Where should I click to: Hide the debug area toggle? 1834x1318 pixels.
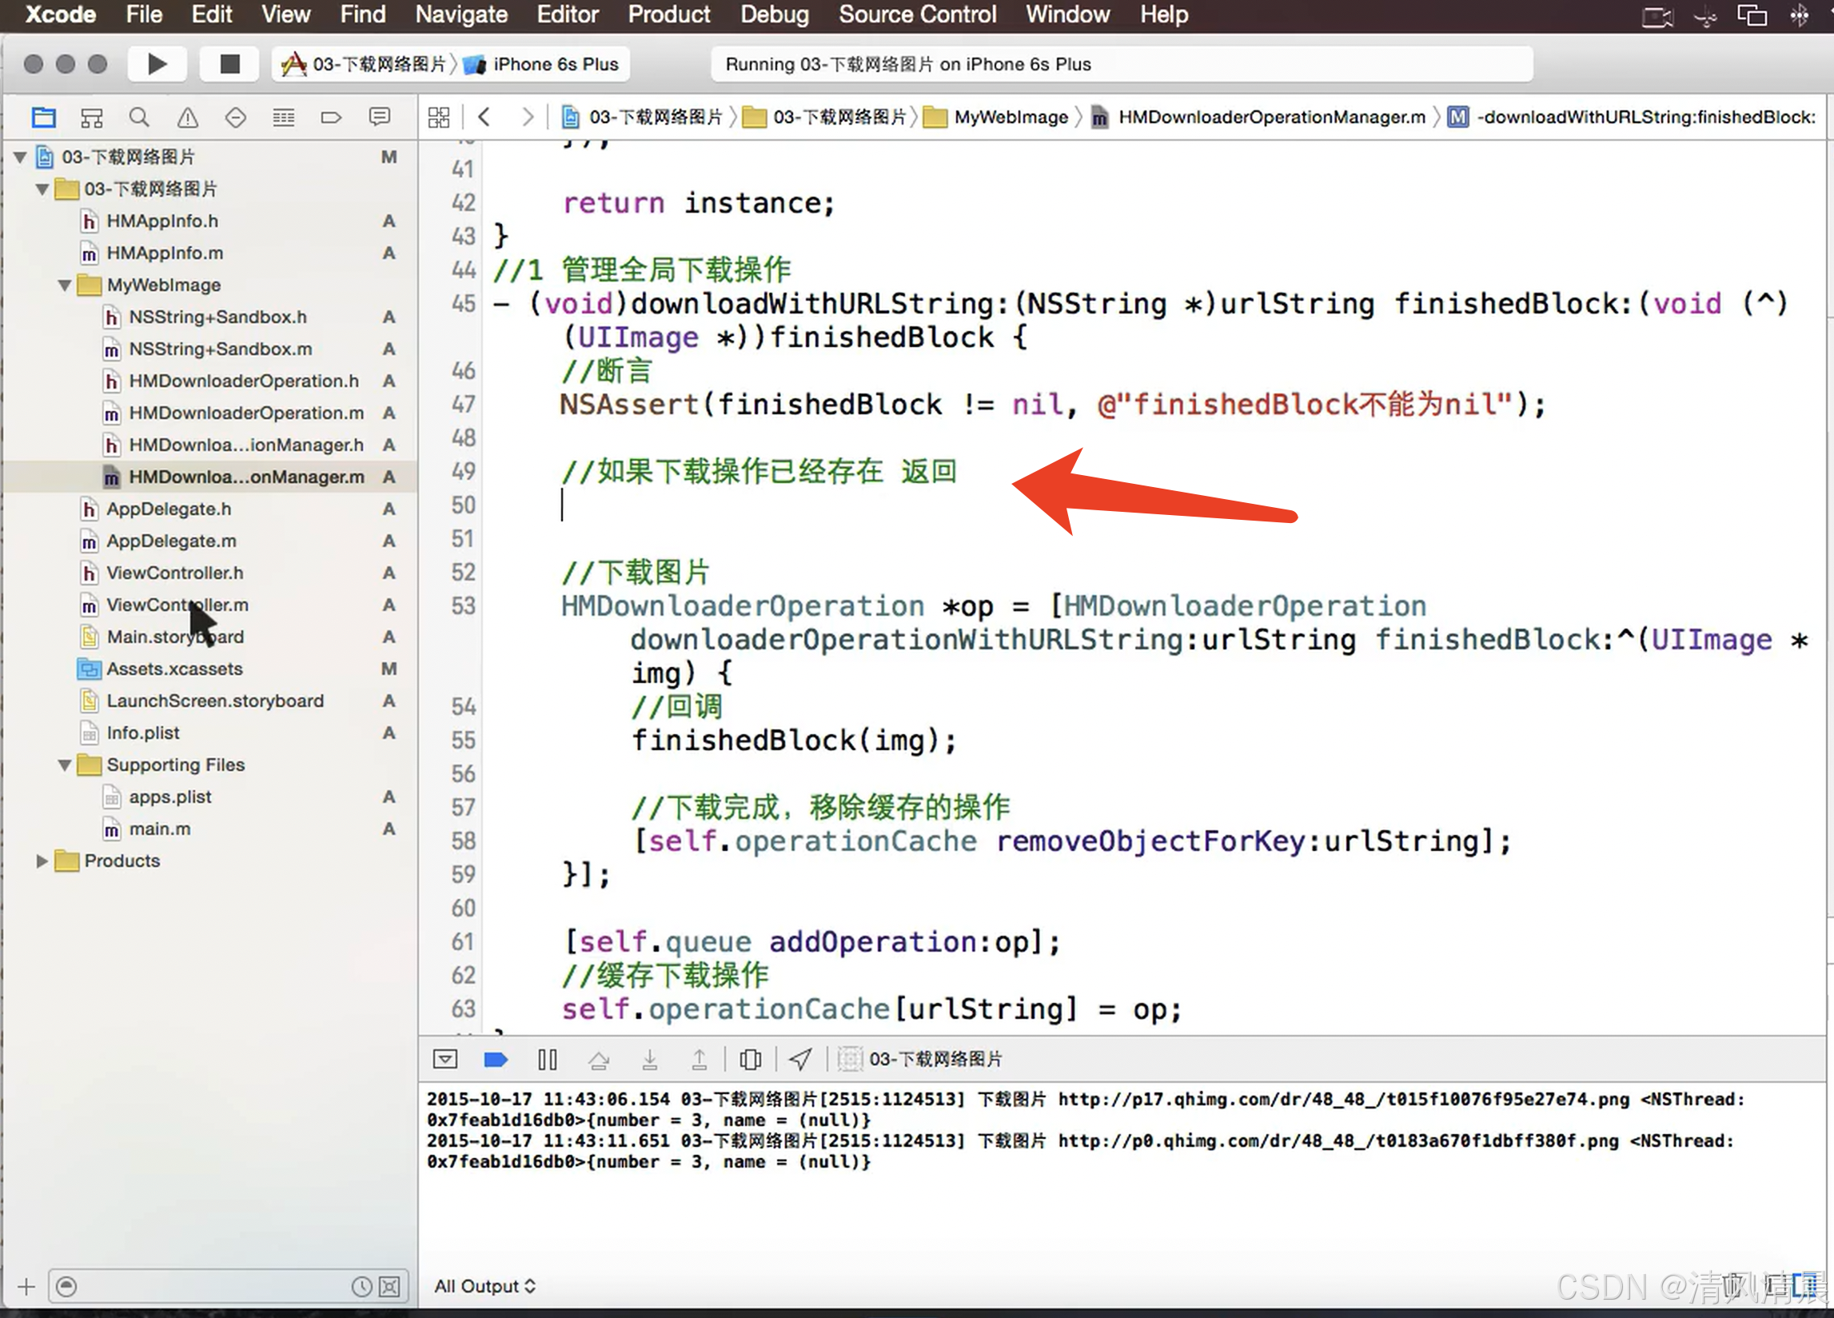(x=445, y=1059)
